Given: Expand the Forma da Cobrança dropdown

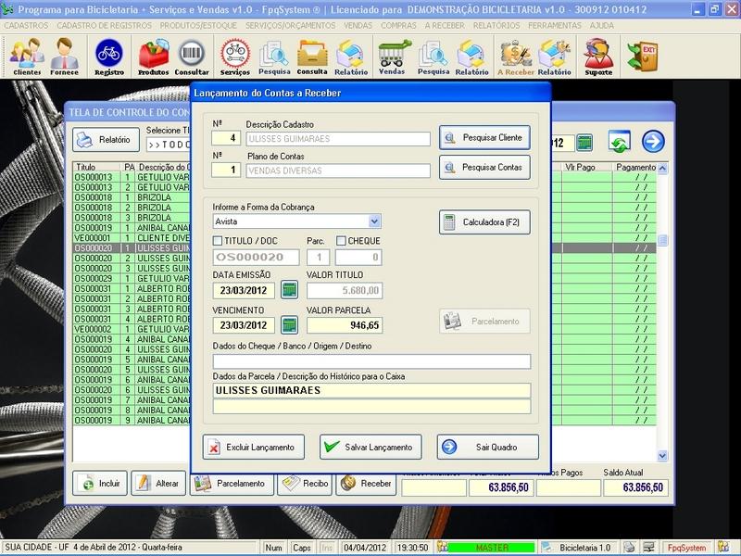Looking at the screenshot, I should [x=374, y=221].
